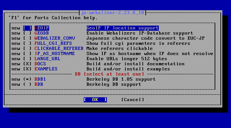Click the EXAMPLES option name
This screenshot has width=231, height=128.
46,69
